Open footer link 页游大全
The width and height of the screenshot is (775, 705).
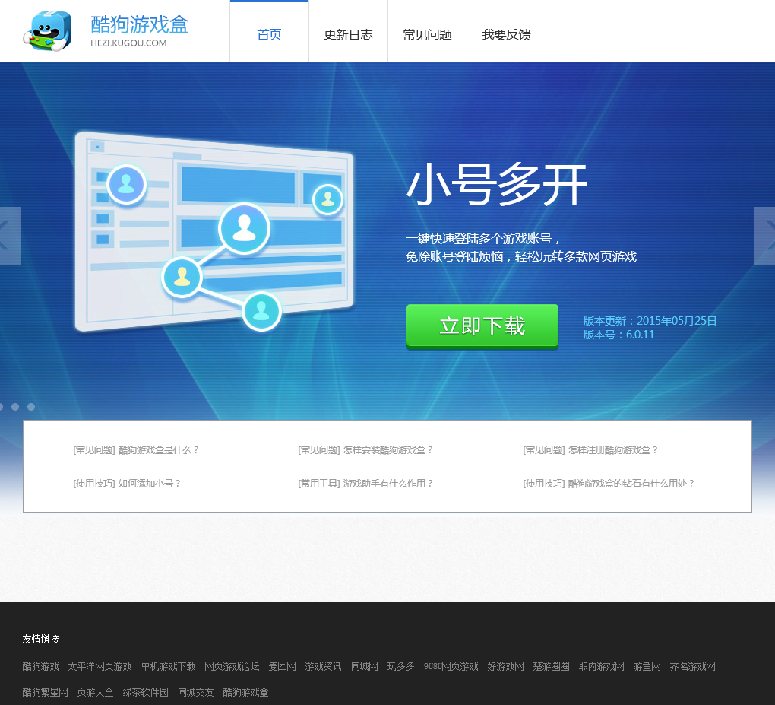(96, 692)
